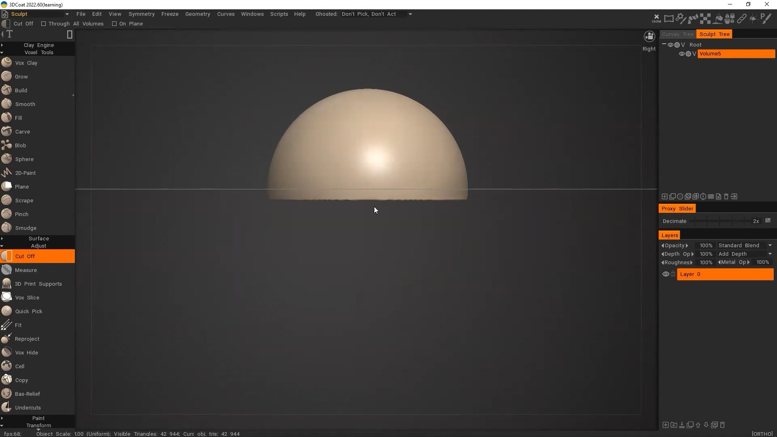Expand the Clay Engine section
This screenshot has width=777, height=437.
click(38, 45)
